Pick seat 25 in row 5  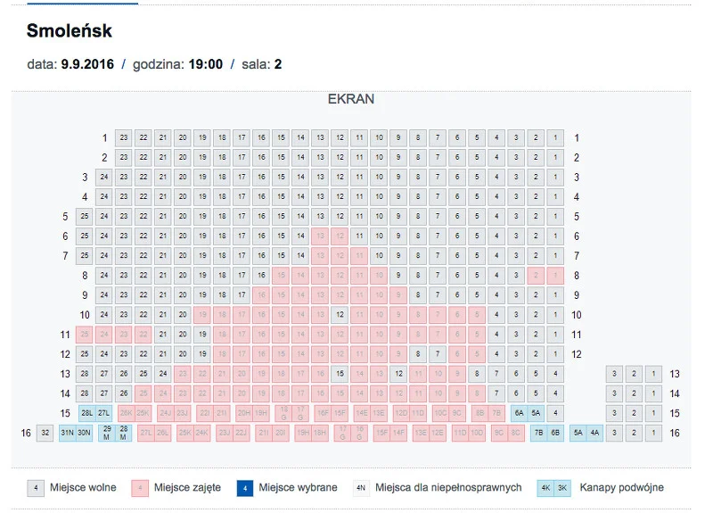(x=85, y=217)
